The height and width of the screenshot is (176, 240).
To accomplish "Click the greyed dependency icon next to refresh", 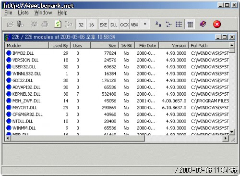I will coord(69,25).
